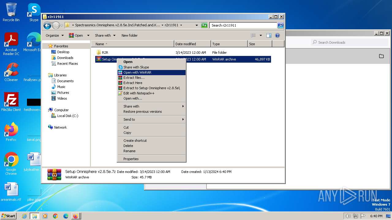Choose Create shortcut option
392x220 pixels.
coord(152,141)
